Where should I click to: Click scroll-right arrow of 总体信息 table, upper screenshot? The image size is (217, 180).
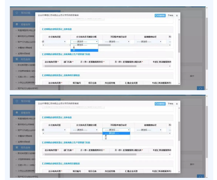tap(170, 45)
